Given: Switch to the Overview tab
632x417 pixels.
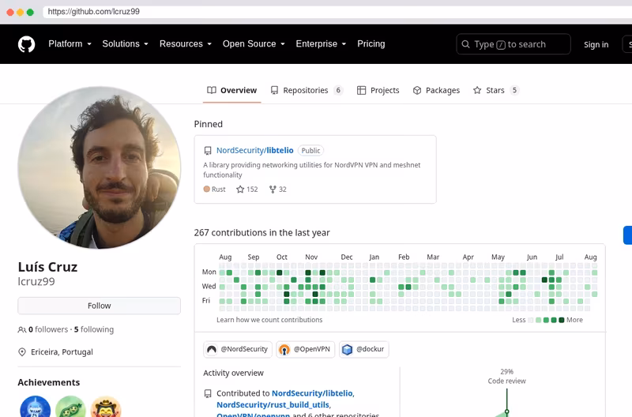Looking at the screenshot, I should [x=231, y=90].
